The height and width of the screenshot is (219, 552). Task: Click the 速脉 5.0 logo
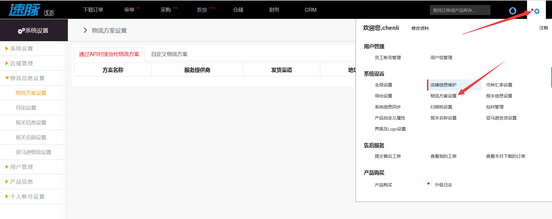pos(31,10)
